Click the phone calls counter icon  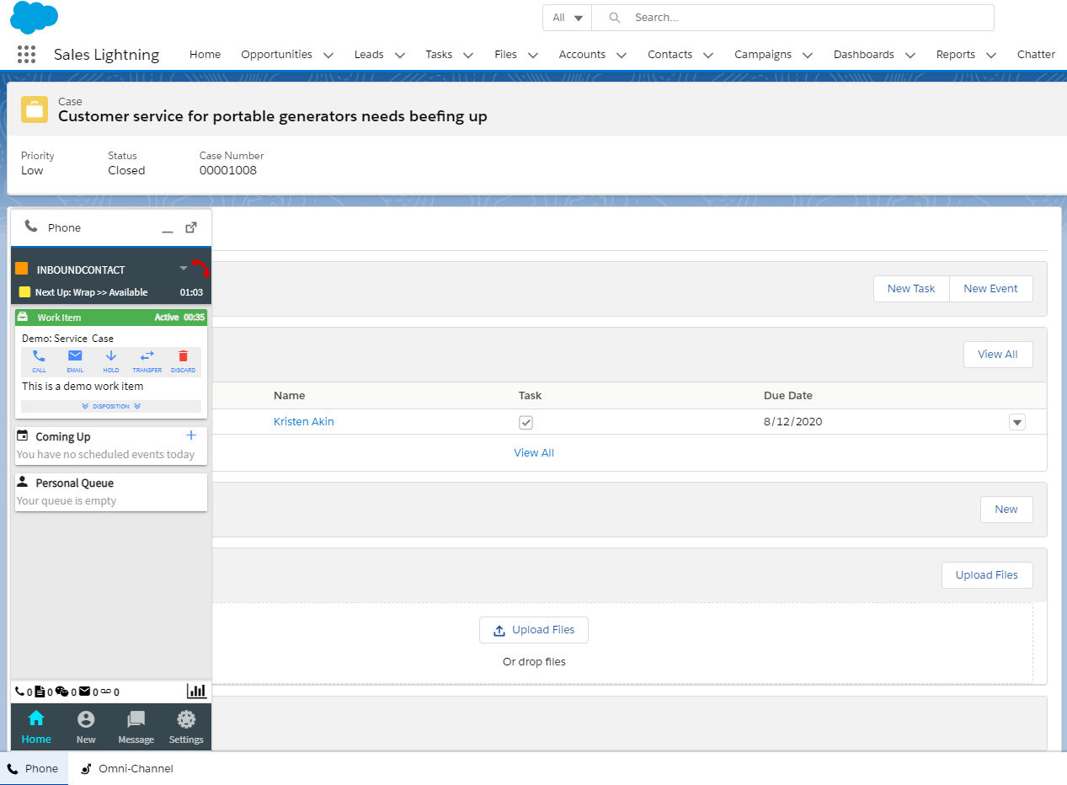point(20,692)
